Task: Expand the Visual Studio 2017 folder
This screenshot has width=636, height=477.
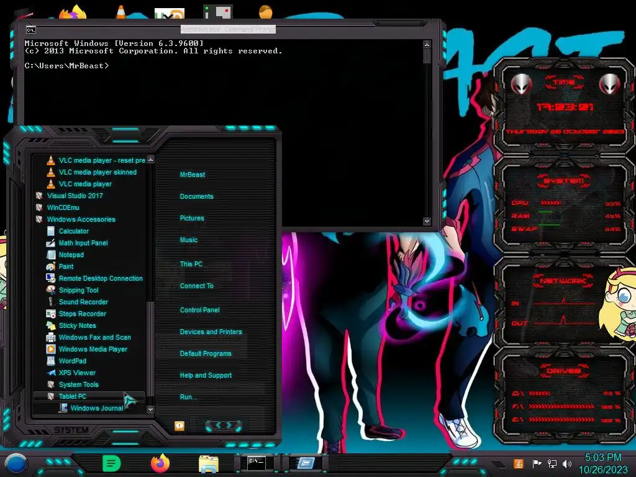Action: [70, 196]
